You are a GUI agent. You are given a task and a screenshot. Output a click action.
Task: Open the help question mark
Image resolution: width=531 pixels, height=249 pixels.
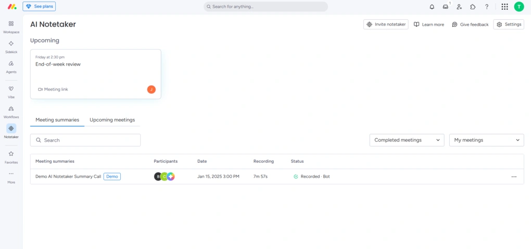(x=487, y=6)
